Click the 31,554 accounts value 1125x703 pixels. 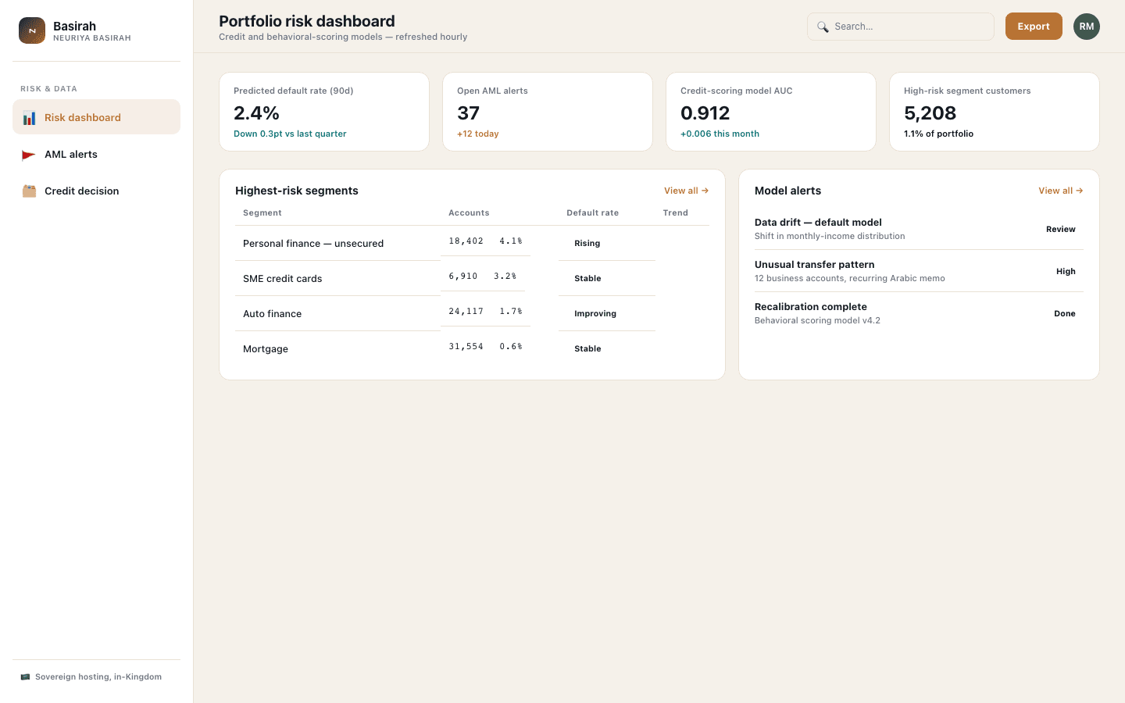(x=466, y=346)
